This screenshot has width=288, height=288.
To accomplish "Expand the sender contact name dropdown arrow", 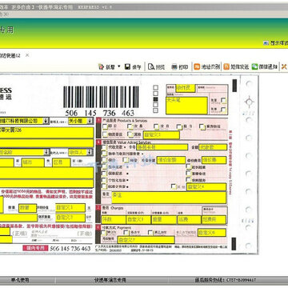I will click(x=90, y=121).
